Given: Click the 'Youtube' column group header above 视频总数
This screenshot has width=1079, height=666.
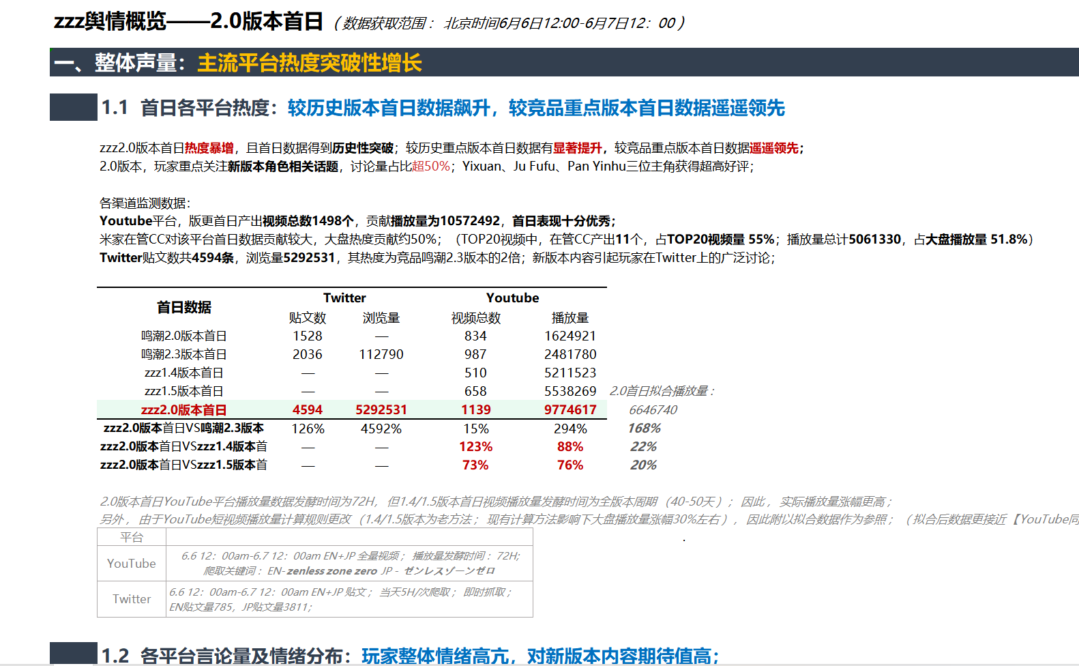Looking at the screenshot, I should pyautogui.click(x=512, y=298).
